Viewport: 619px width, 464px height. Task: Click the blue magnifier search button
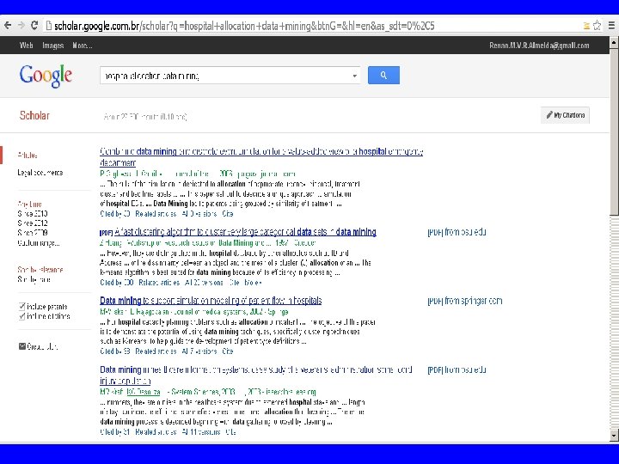[x=383, y=75]
